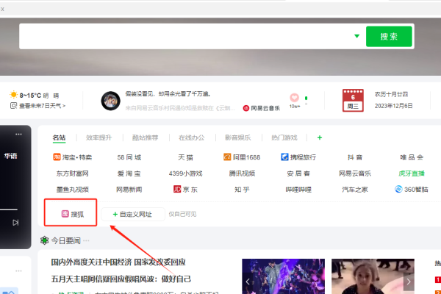Image resolution: width=441 pixels, height=294 pixels.
Task: Open the custom 搜狐 site shortcut
Action: coord(73,214)
